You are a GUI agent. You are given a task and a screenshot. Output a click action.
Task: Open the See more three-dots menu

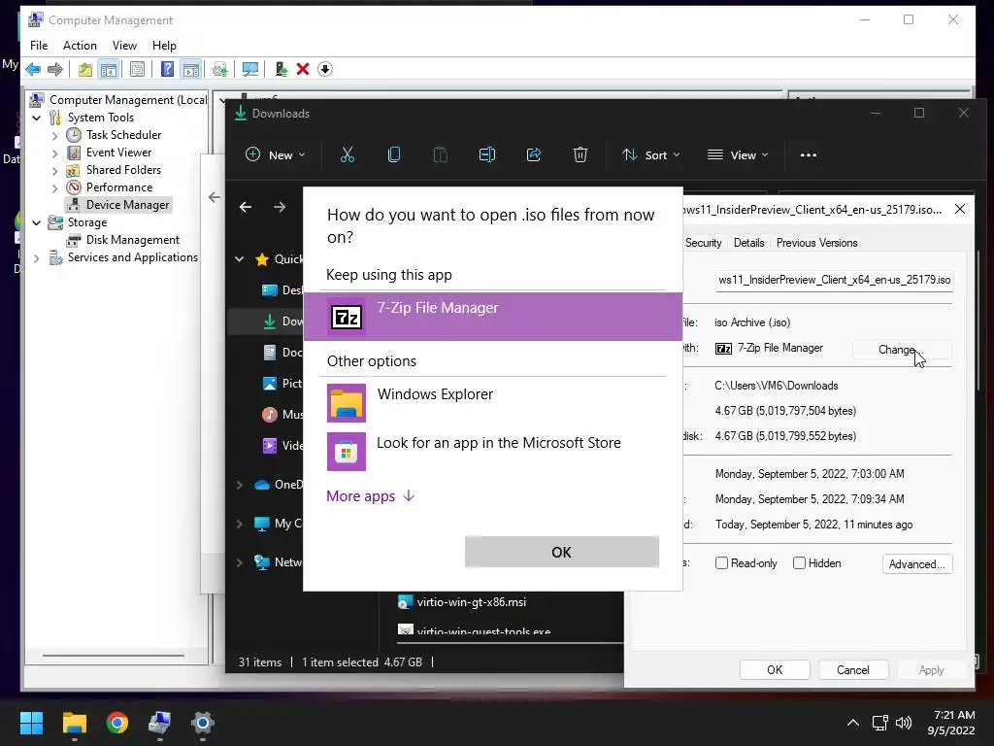(809, 154)
